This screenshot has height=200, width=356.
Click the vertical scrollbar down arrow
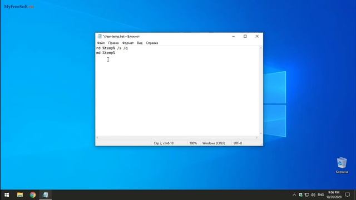(261, 133)
